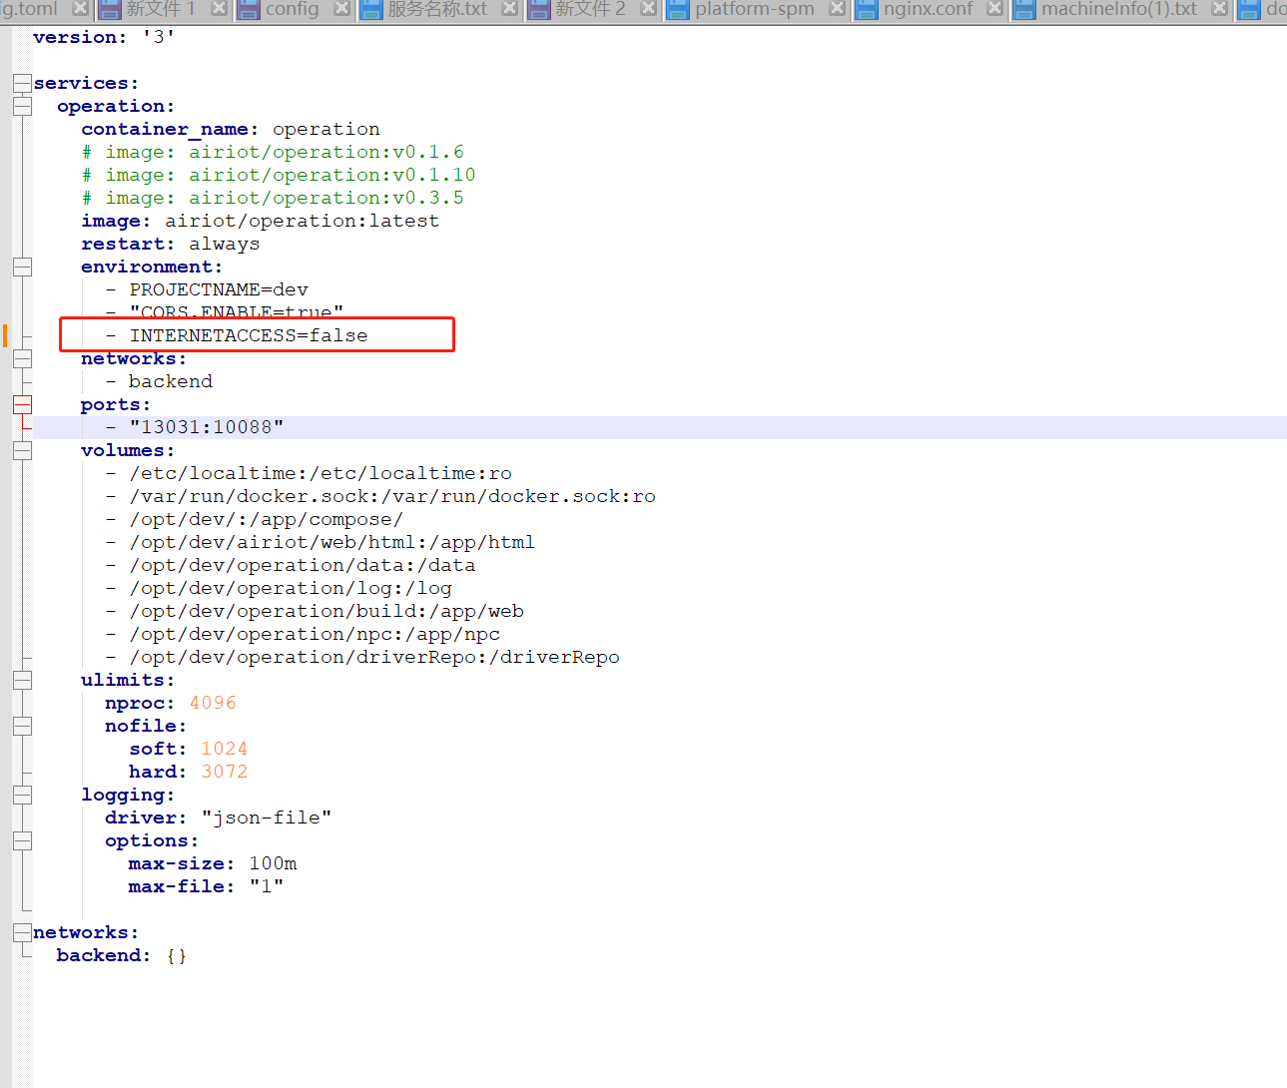Screen dimensions: 1287x1088
Task: Click save-state icon on 新文件 2 tab
Action: point(539,10)
